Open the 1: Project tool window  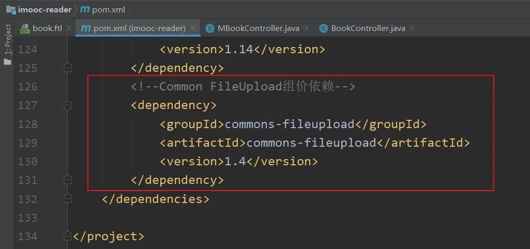(7, 39)
